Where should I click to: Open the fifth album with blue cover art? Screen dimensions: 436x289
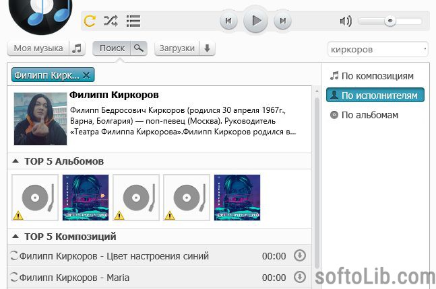237,198
